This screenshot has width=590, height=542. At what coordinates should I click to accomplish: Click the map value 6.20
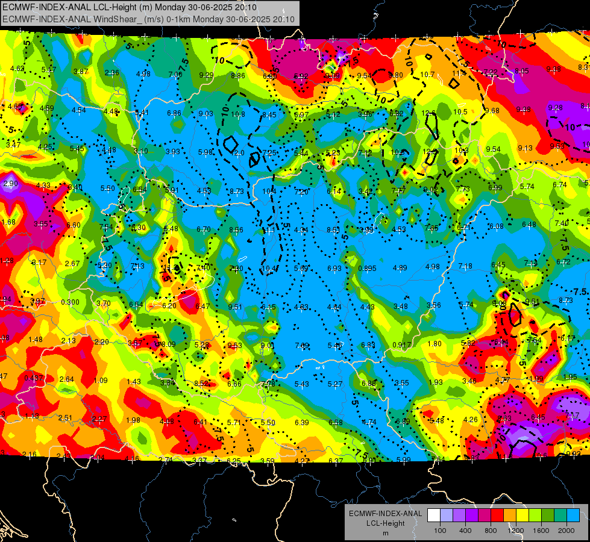[x=169, y=305]
